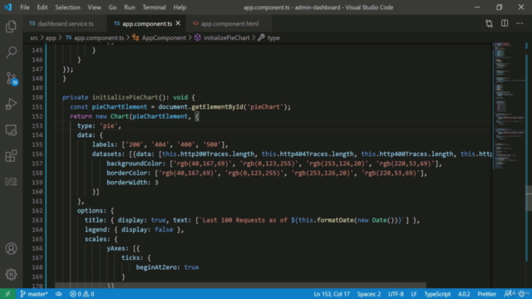Open the Search view in activity bar
The height and width of the screenshot is (299, 532).
(11, 52)
